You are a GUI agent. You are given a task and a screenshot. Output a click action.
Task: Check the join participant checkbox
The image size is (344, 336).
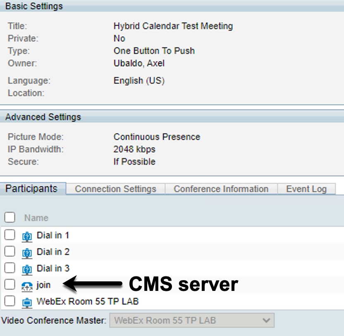10,284
